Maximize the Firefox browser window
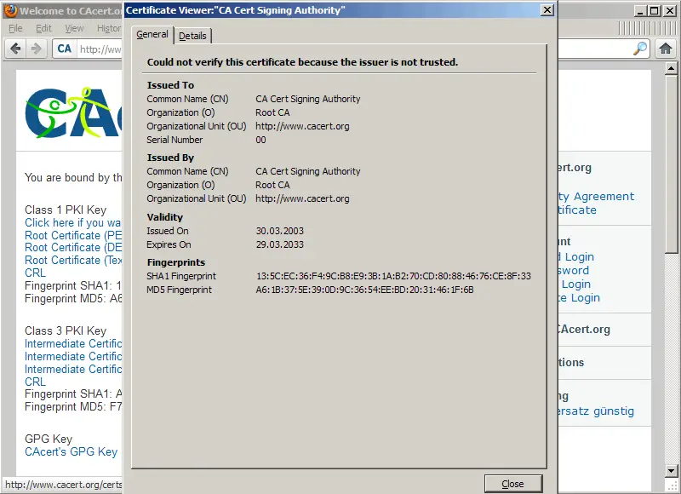 (654, 11)
